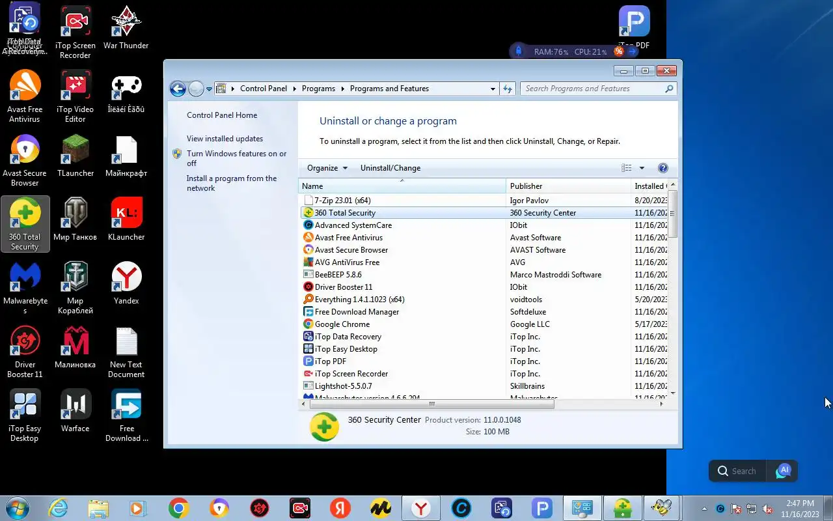The height and width of the screenshot is (521, 833).
Task: Open iTop PDF desktop icon
Action: 634,27
